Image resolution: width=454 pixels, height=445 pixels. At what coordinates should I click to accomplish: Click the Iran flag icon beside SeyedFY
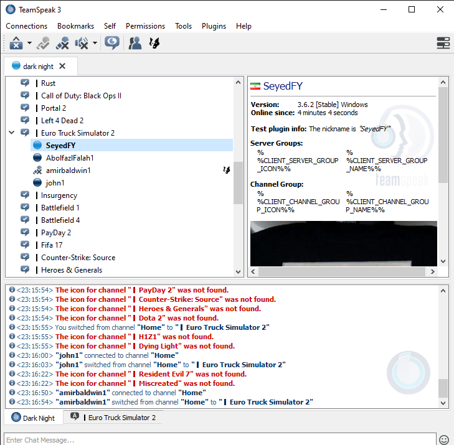[255, 87]
